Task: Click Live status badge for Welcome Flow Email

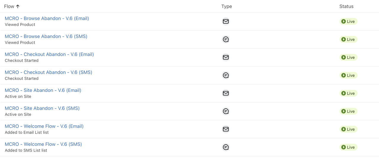Action: click(x=348, y=129)
